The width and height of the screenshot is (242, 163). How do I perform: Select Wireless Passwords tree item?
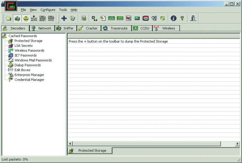tap(29, 50)
